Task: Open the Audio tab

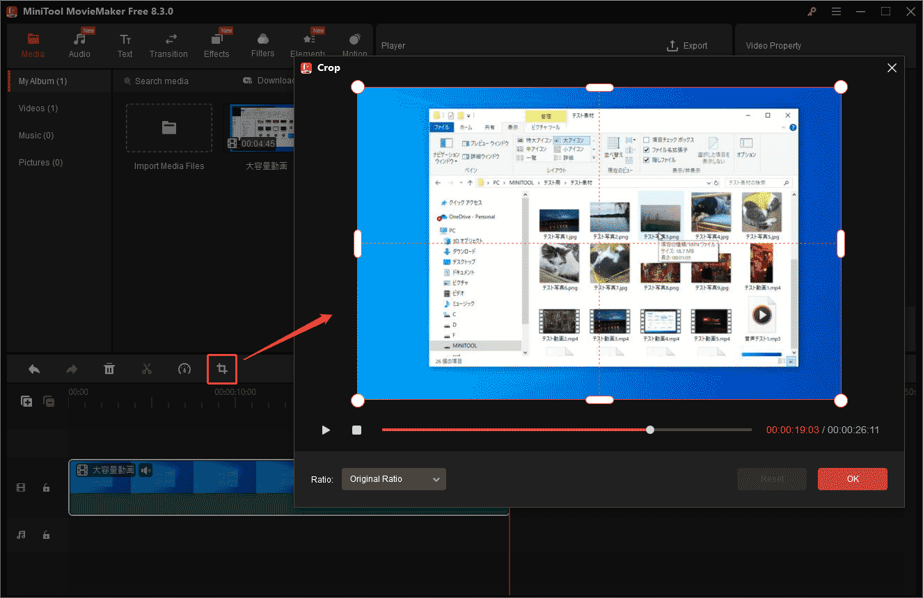Action: 79,46
